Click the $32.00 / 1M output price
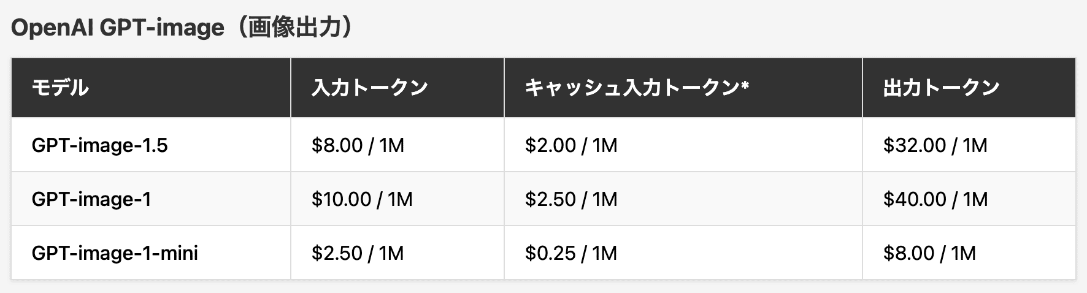Viewport: 1087px width, 293px height. pos(935,145)
